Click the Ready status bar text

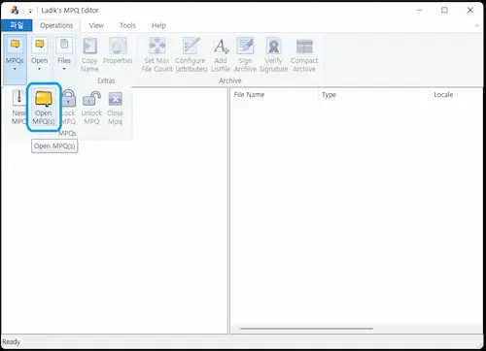(x=12, y=341)
